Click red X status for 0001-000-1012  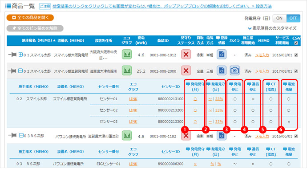pos(186,55)
